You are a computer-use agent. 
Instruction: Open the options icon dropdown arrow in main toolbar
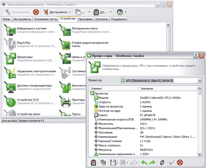111,12
